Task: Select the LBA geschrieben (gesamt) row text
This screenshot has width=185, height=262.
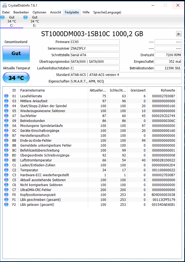Action: pyautogui.click(x=41, y=200)
